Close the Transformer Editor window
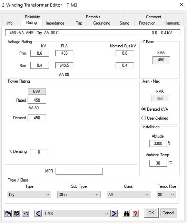 coord(181,4)
